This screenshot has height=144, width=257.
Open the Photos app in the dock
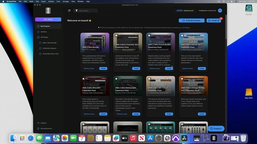(x=65, y=138)
